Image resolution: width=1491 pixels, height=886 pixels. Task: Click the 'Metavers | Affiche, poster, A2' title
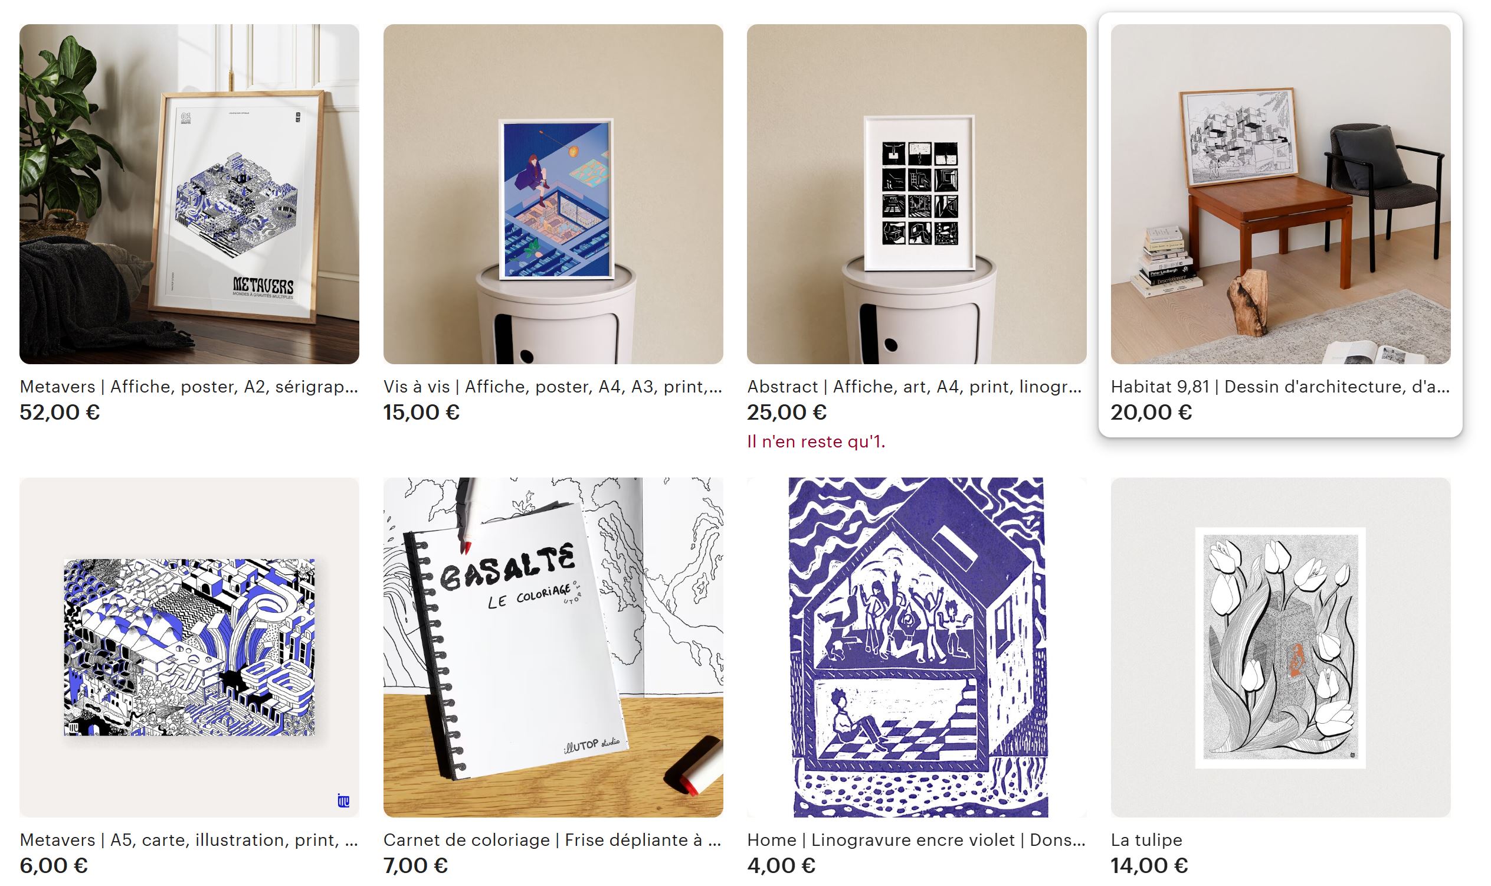point(189,387)
